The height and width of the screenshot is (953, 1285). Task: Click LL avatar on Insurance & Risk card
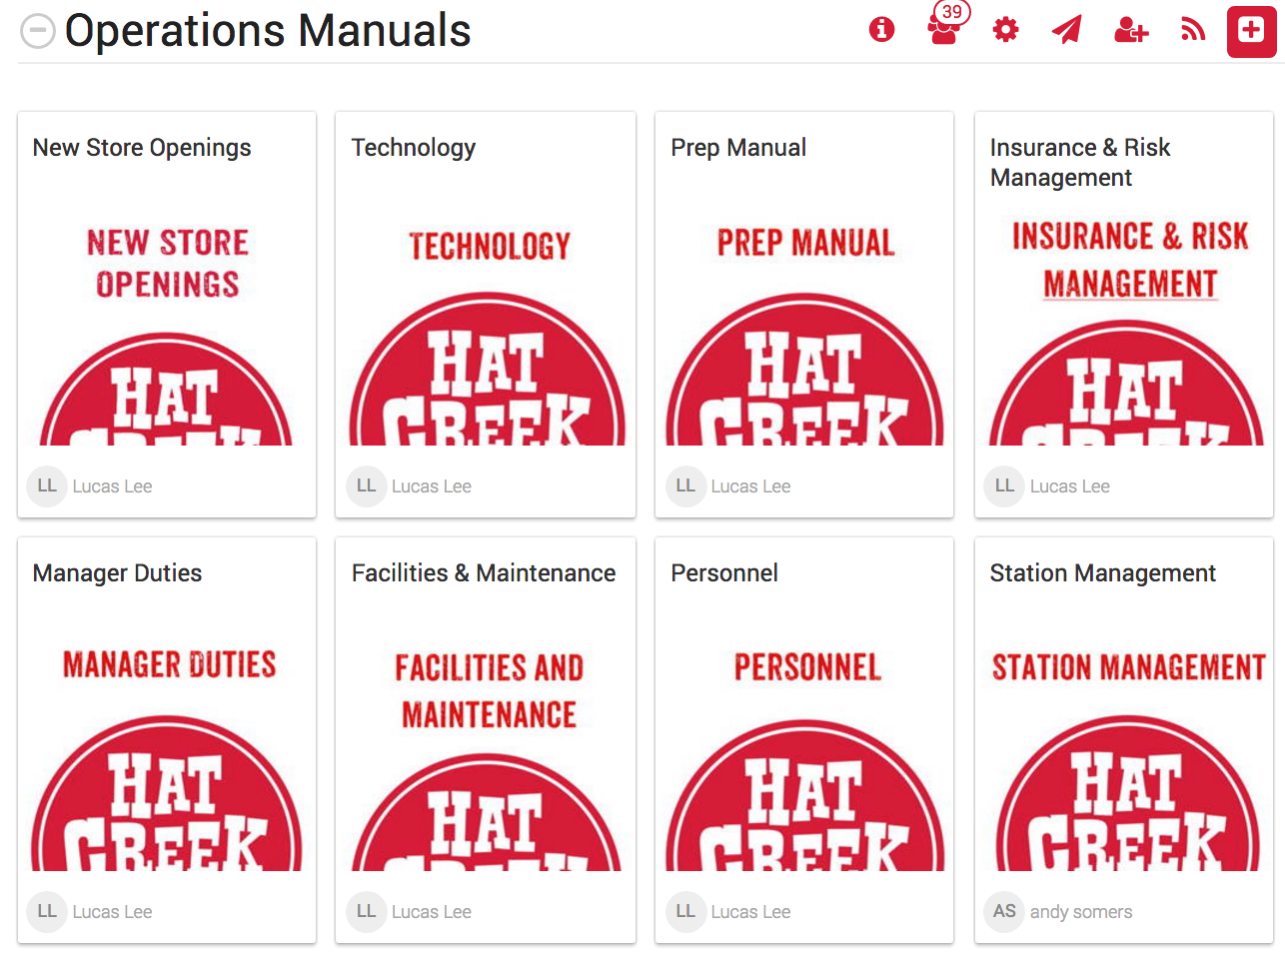(1004, 486)
